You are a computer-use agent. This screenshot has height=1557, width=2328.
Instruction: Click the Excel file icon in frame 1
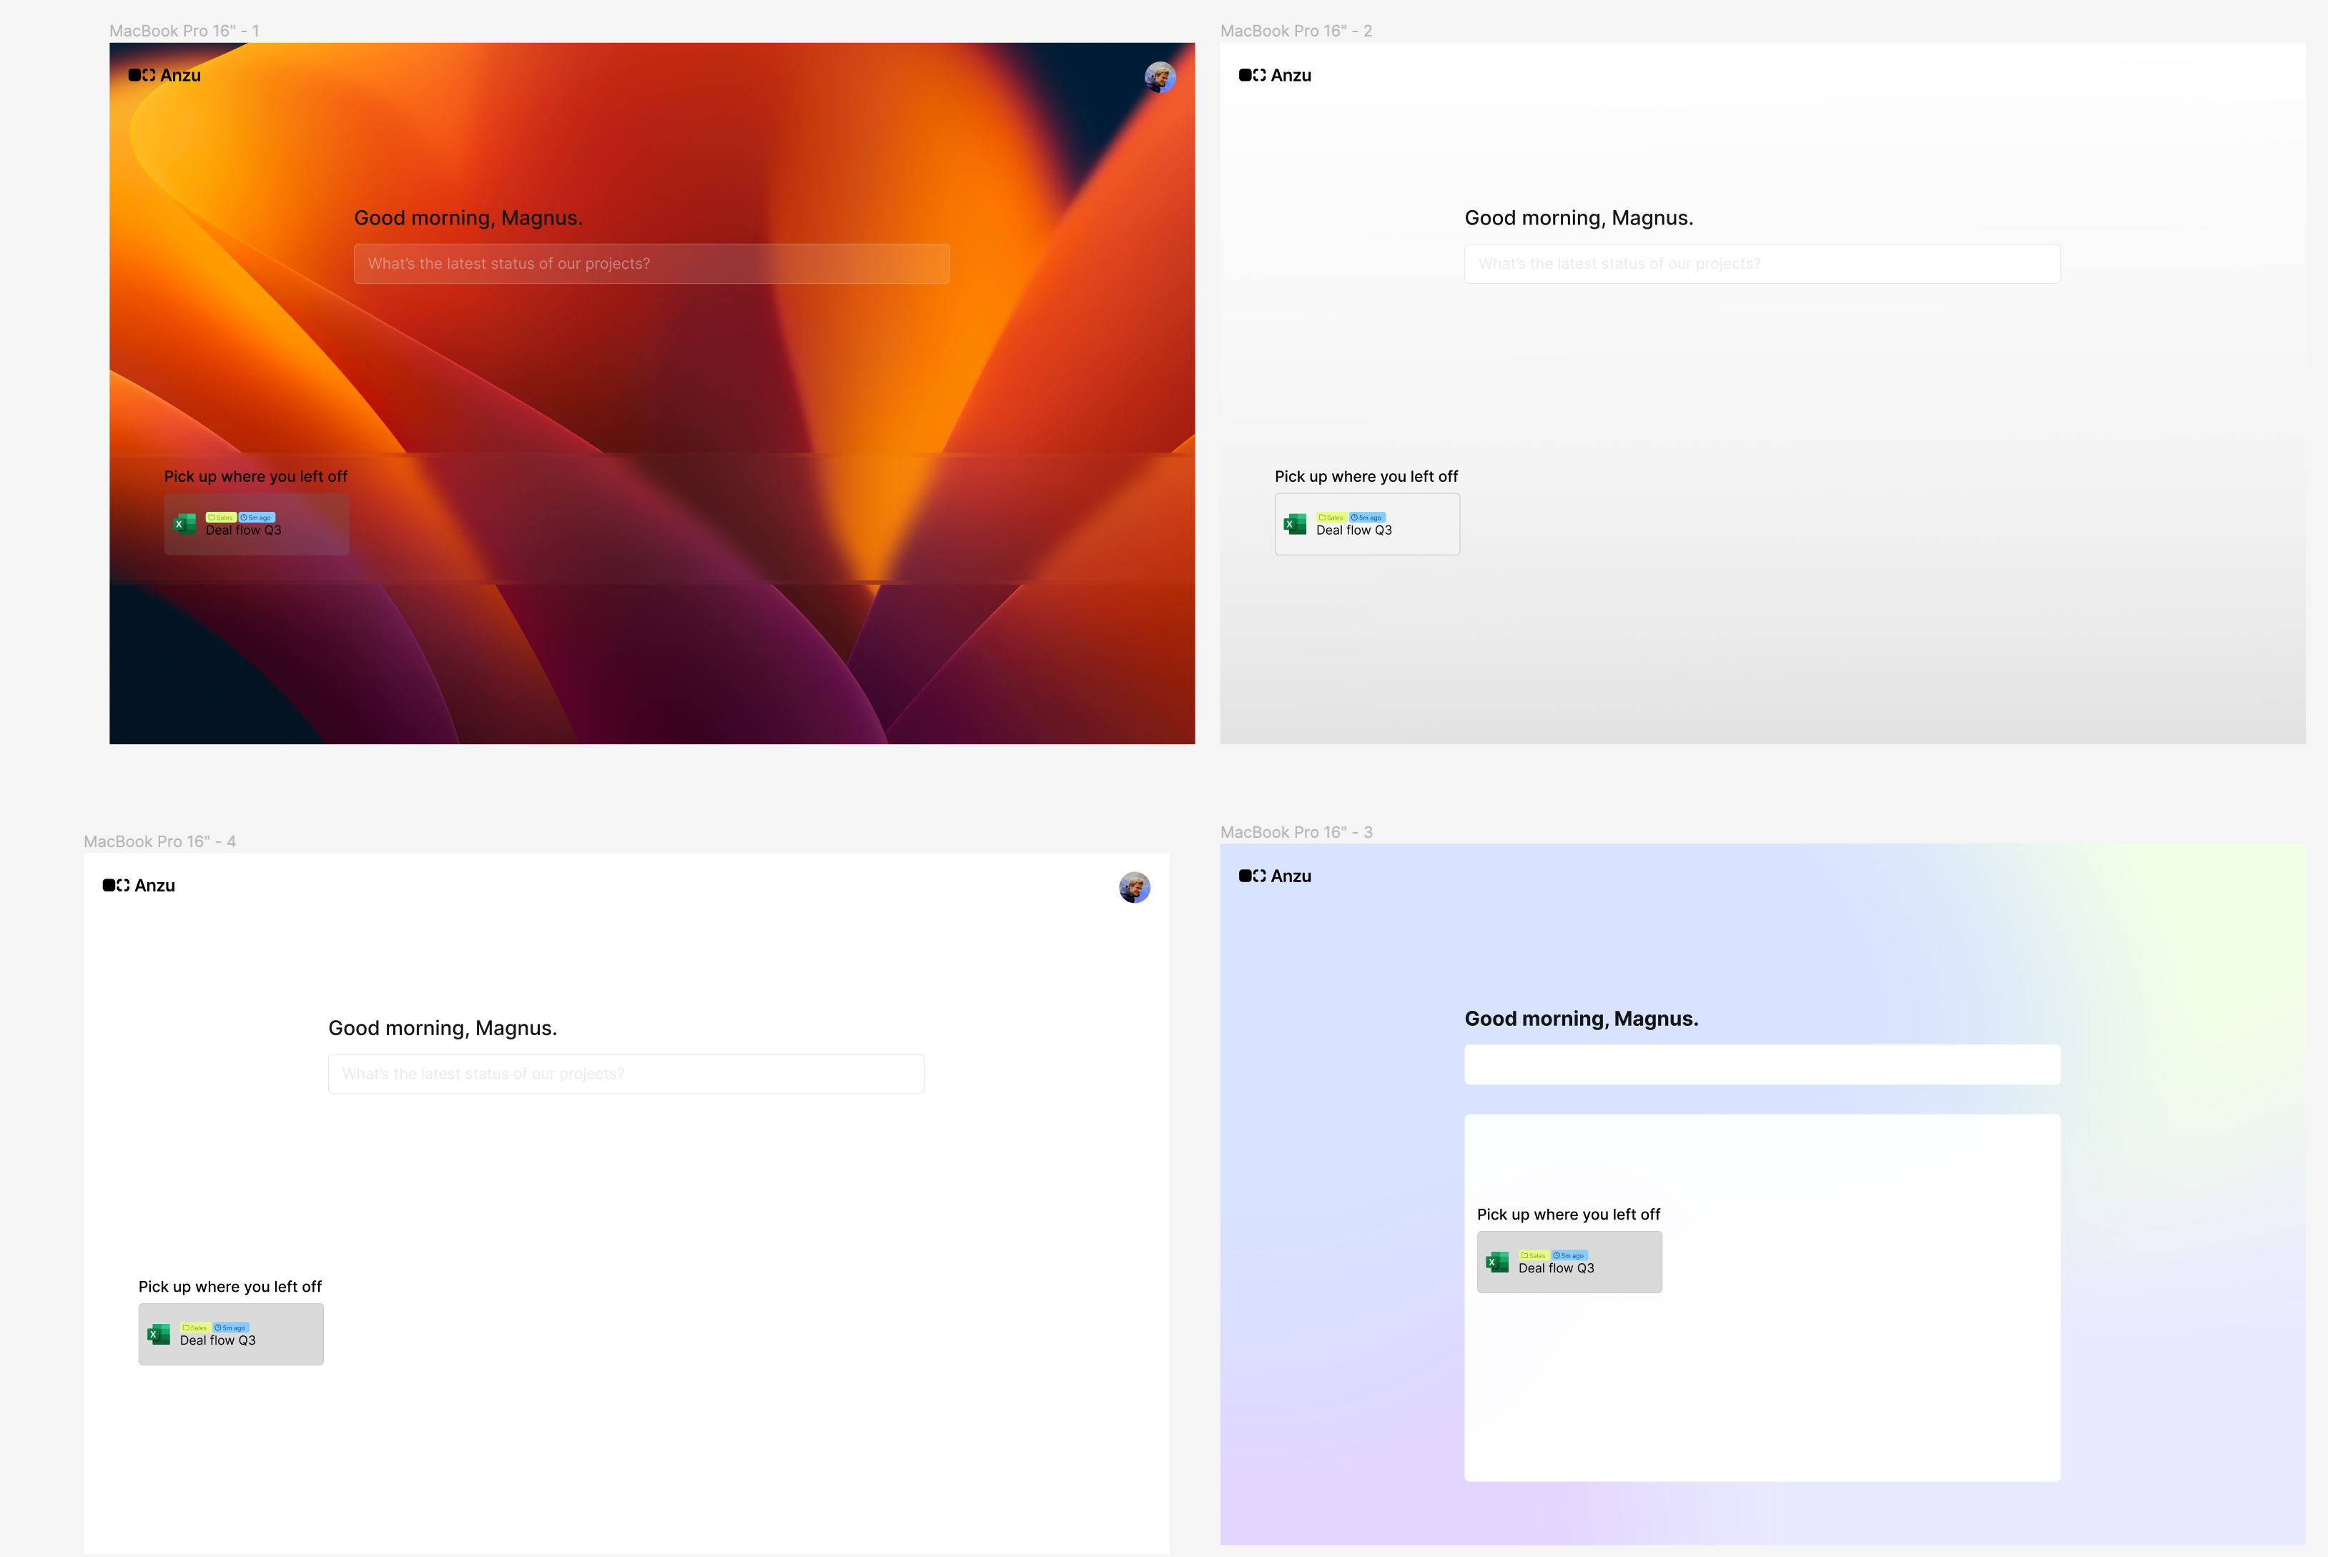coord(184,524)
